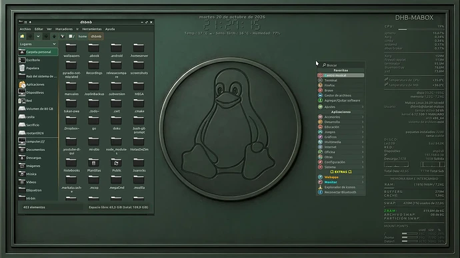Expand the Accesorios submenu
460x258 pixels.
pyautogui.click(x=341, y=117)
